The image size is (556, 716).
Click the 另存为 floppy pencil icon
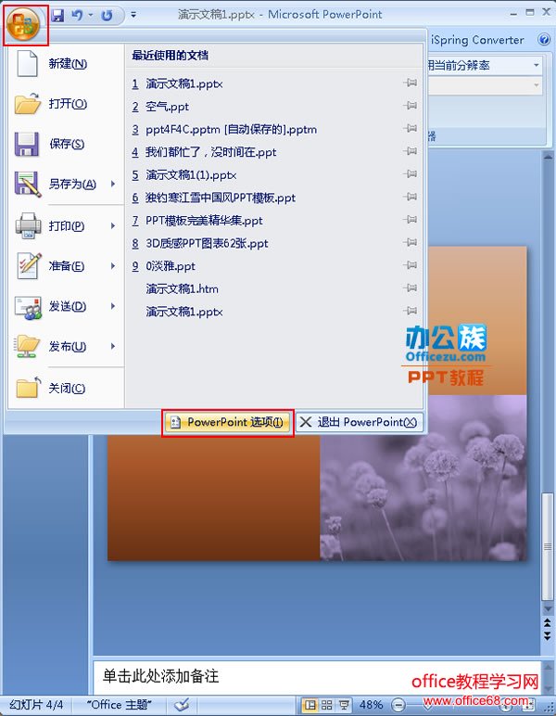click(x=28, y=184)
